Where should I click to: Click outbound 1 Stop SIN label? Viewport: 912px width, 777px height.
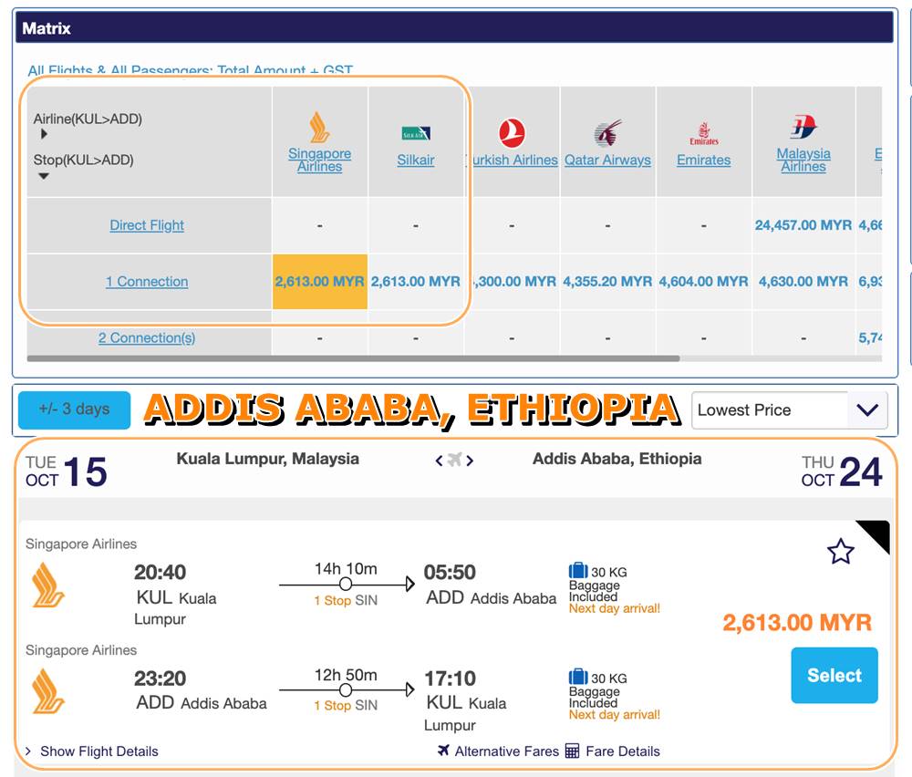346,600
